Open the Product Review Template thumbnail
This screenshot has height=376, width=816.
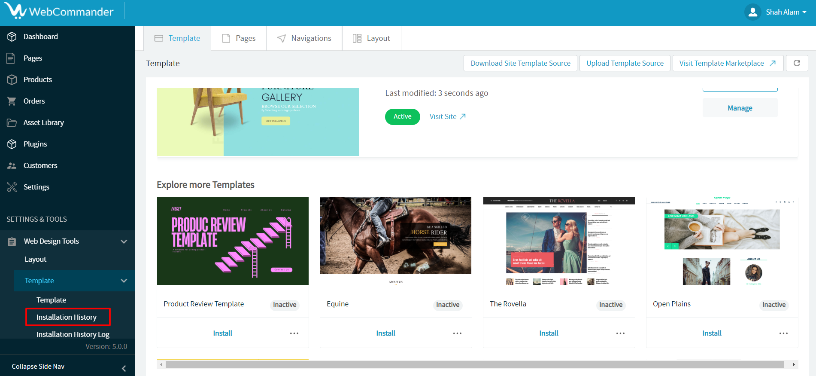(x=233, y=241)
